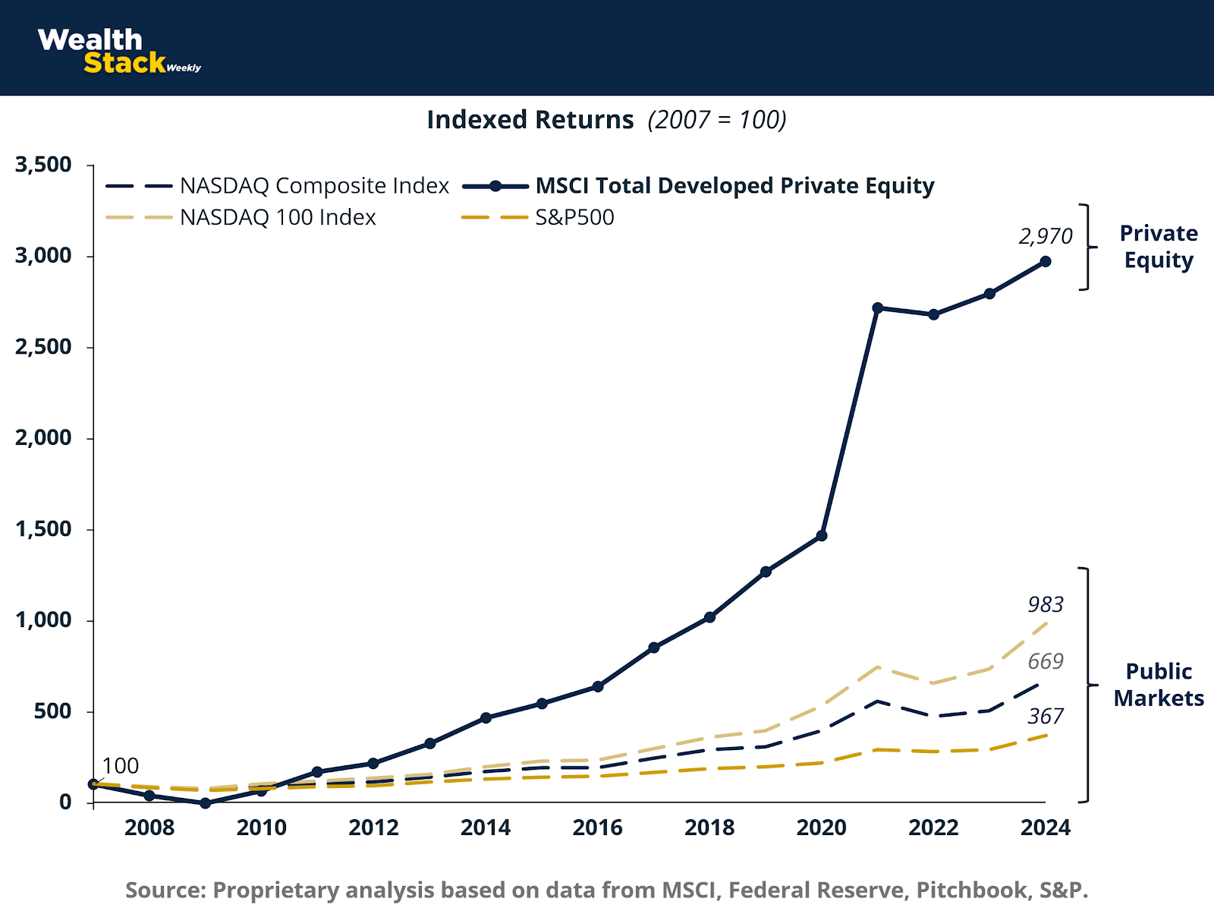
Task: Click the 669 NASDAQ Composite value label
Action: 1046,662
